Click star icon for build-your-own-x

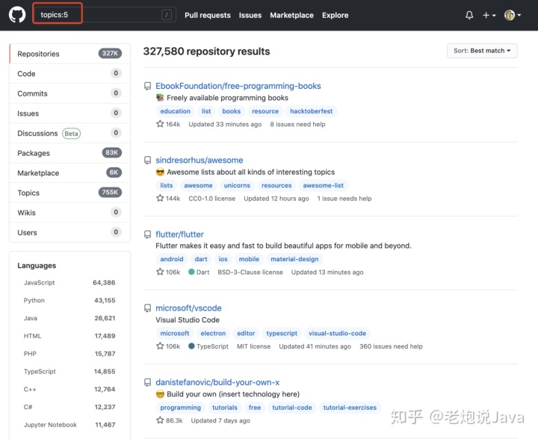point(160,420)
